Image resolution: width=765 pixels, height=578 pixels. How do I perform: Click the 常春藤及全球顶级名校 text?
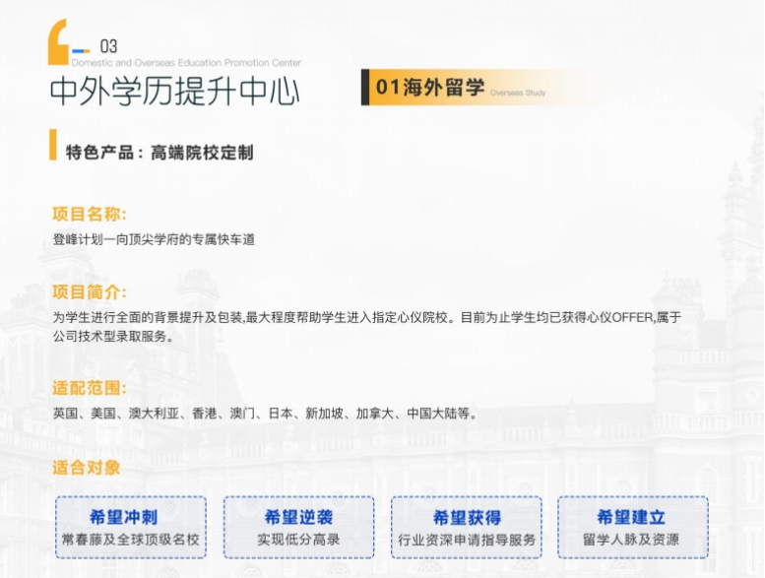point(131,540)
